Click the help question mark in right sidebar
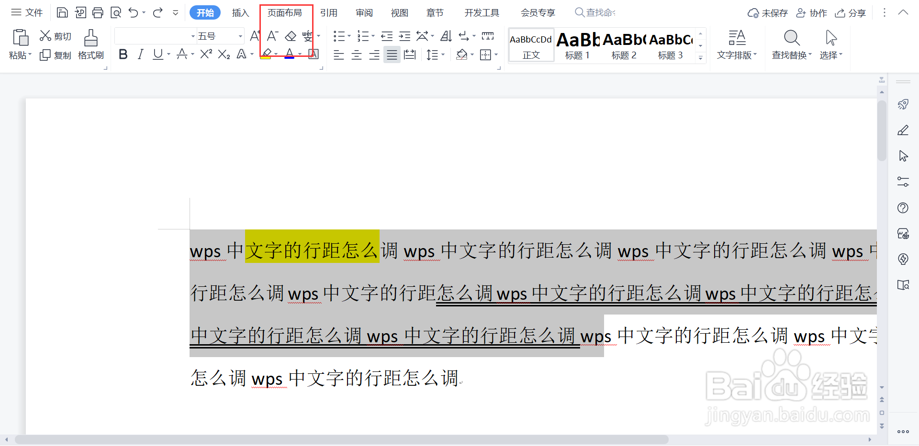 click(903, 207)
